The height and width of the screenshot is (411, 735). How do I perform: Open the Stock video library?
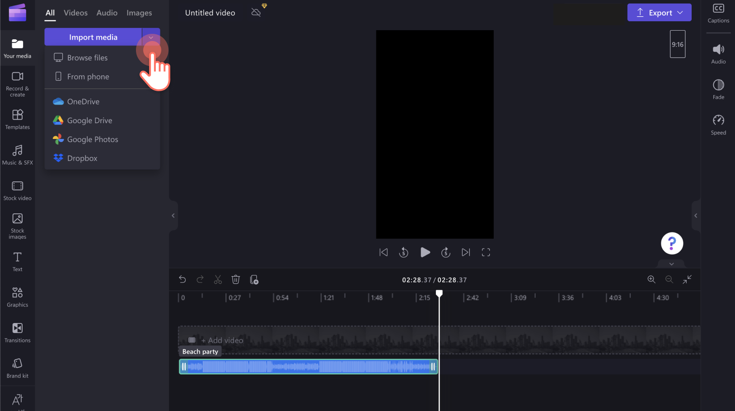coord(17,191)
